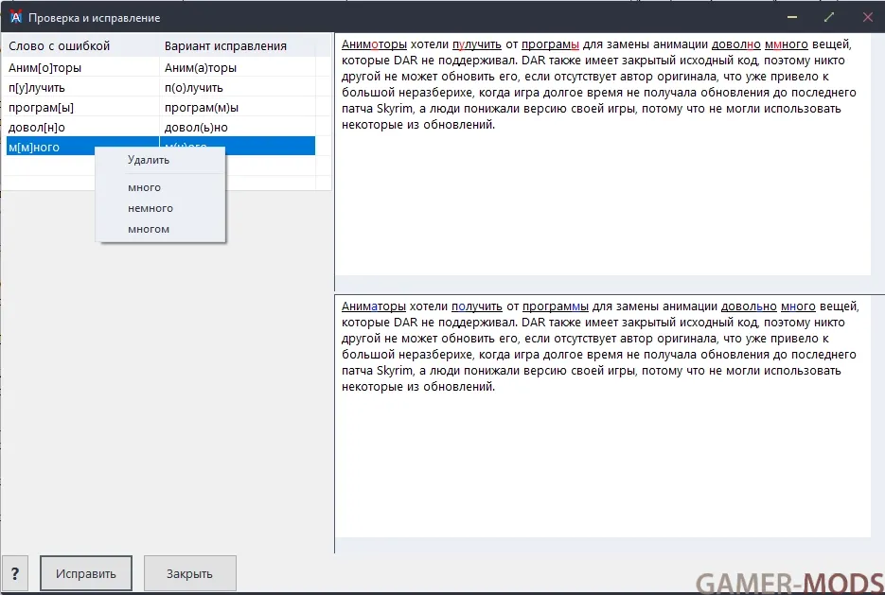Select the немного suggestion from the context menu
The height and width of the screenshot is (595, 885).
pos(150,208)
